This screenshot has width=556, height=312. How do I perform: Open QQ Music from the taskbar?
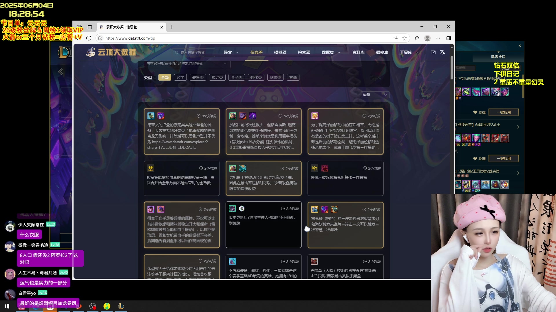pyautogui.click(x=107, y=306)
